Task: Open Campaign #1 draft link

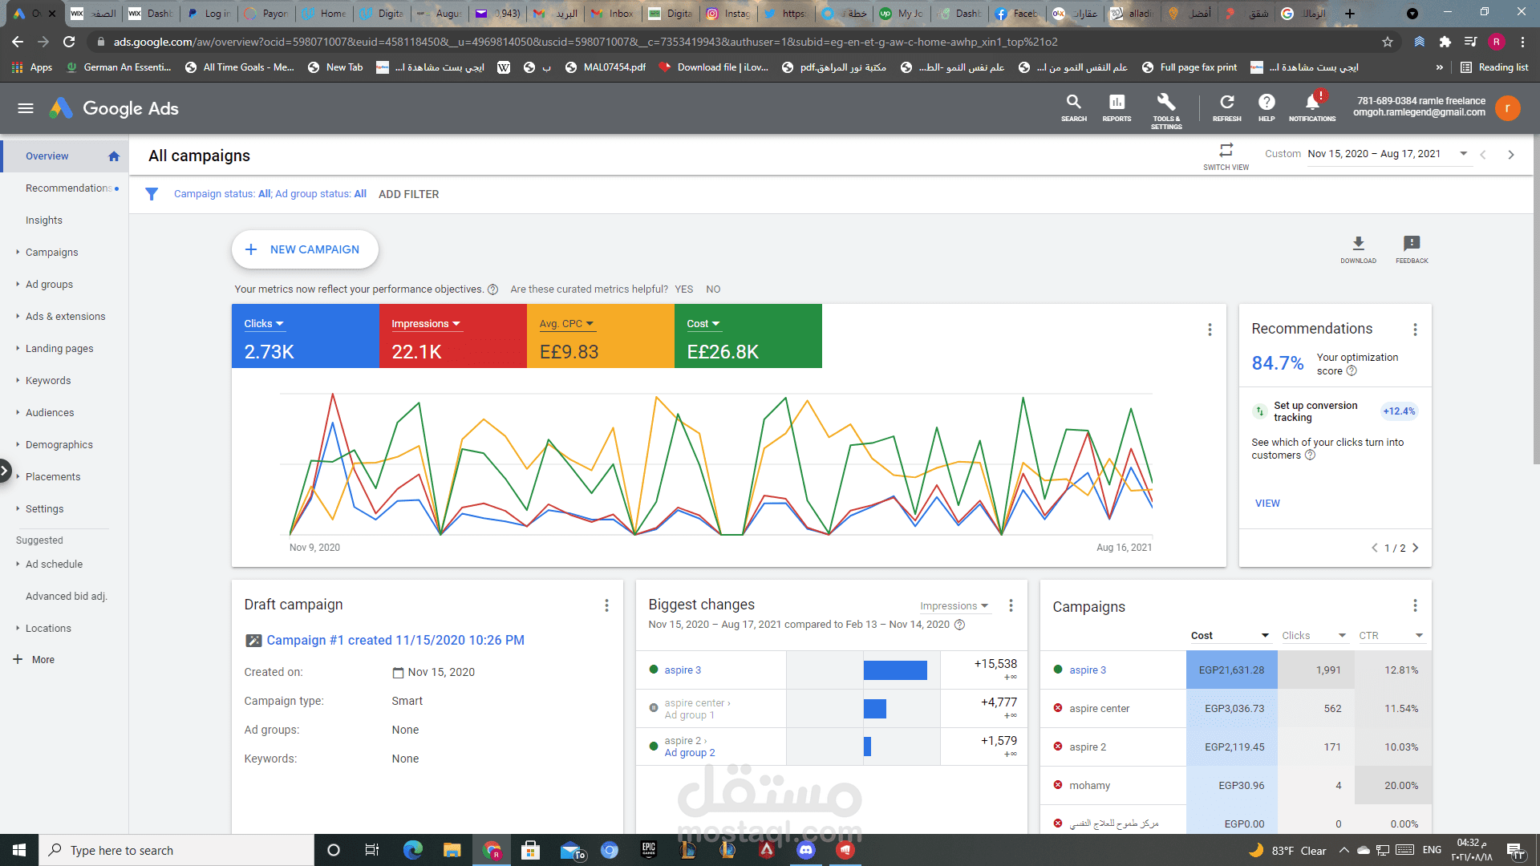Action: (x=395, y=641)
